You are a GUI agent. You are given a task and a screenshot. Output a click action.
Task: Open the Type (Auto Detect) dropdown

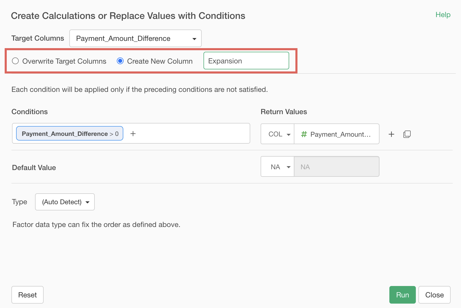(65, 202)
